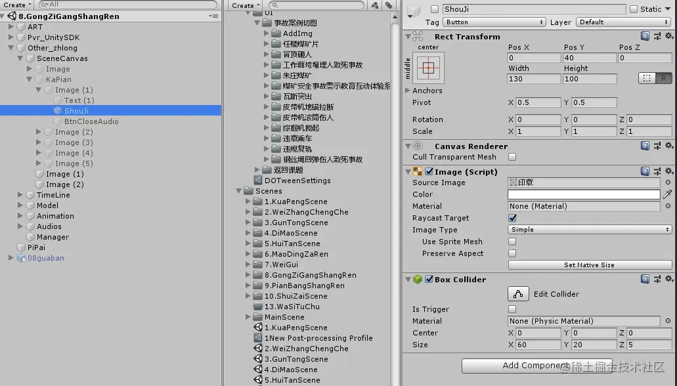The height and width of the screenshot is (386, 677).
Task: Click search-by-label tag icon in Project
Action: [x=389, y=5]
